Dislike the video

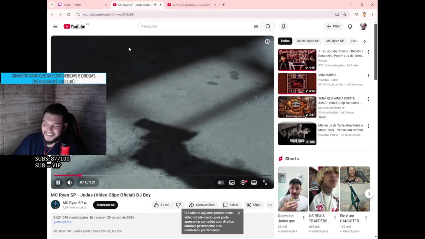pyautogui.click(x=178, y=205)
